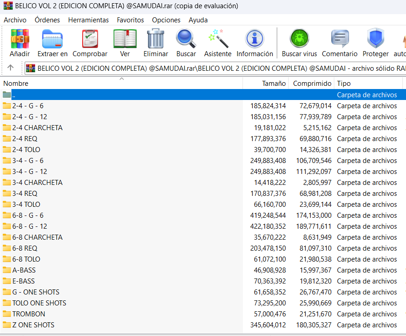Screen dimensions: 406x336
Task: Click the Eliminar trash can icon
Action: coord(156,39)
